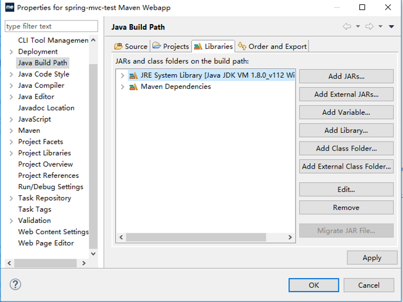Click the sidebar scroll down arrow
This screenshot has height=302, width=403.
pyautogui.click(x=93, y=254)
